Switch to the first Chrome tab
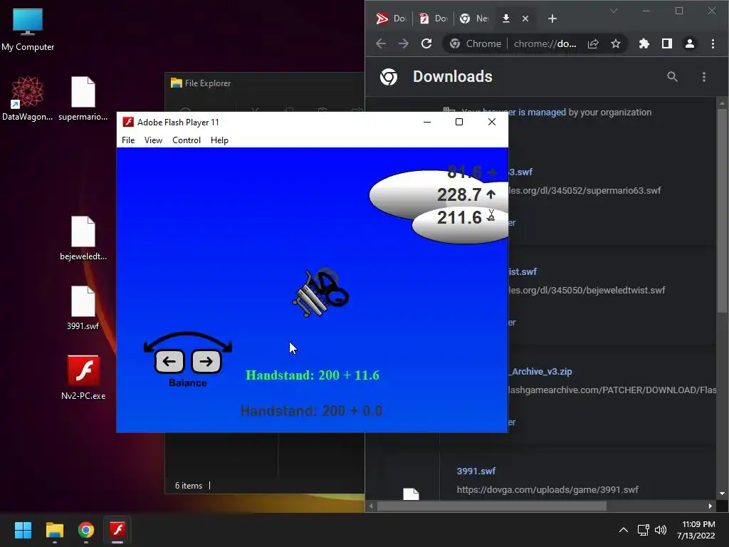The width and height of the screenshot is (729, 547). click(391, 19)
